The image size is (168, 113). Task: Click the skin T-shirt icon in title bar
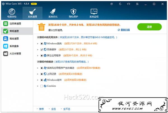coord(129,4)
